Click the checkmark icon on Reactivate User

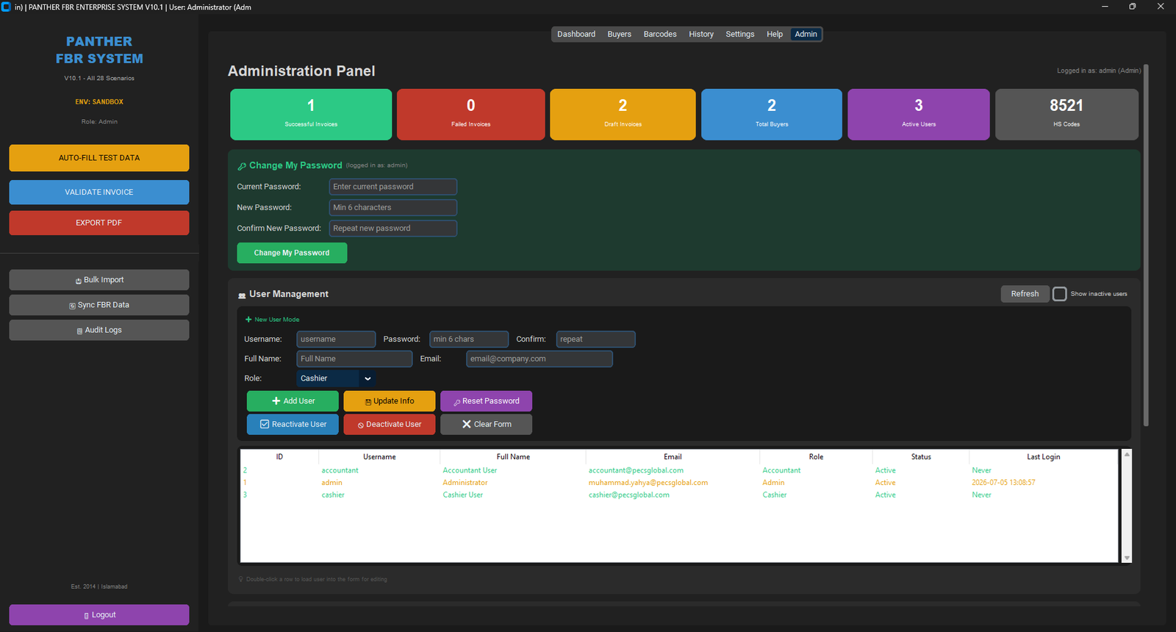click(265, 425)
